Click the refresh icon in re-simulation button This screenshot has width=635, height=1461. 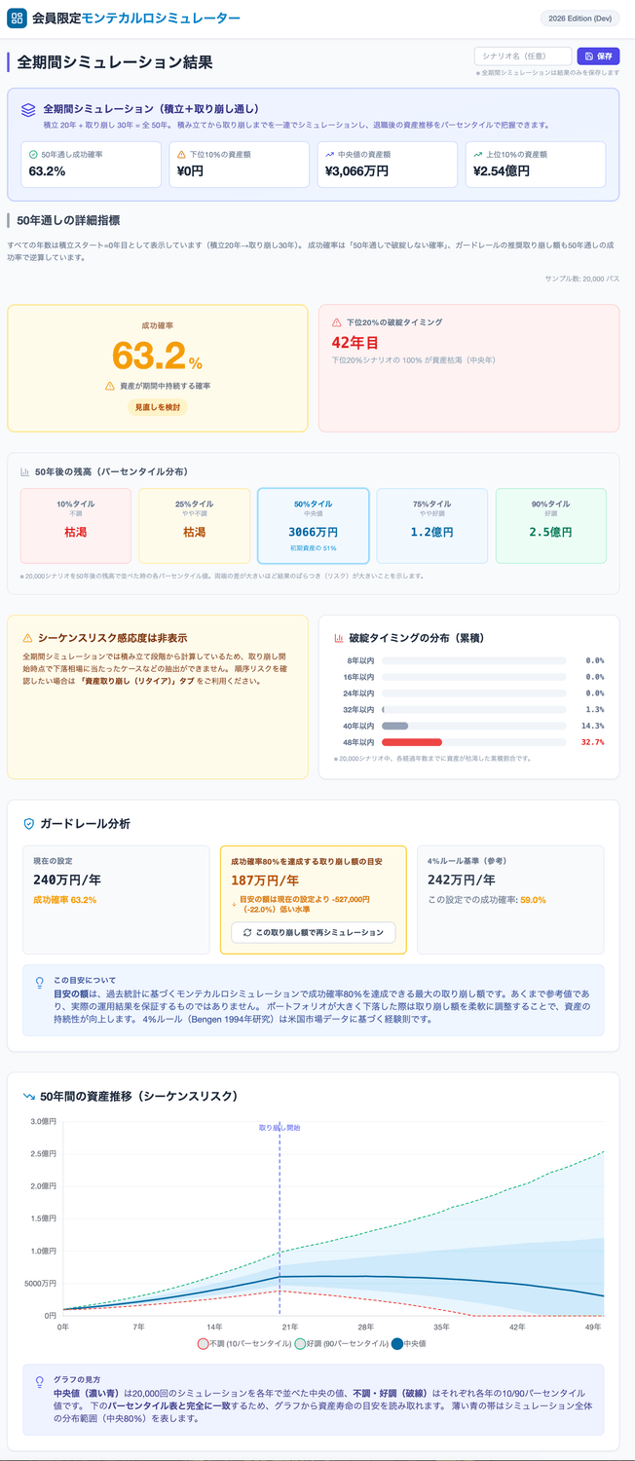(x=248, y=932)
